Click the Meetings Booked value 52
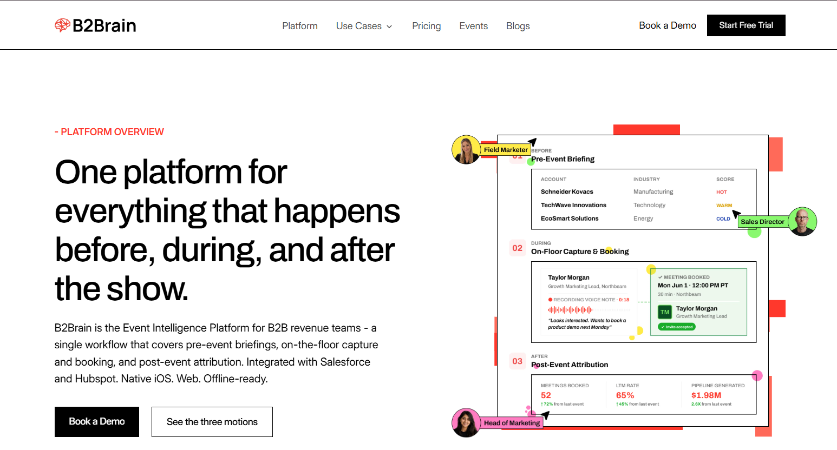This screenshot has height=450, width=837. tap(546, 395)
